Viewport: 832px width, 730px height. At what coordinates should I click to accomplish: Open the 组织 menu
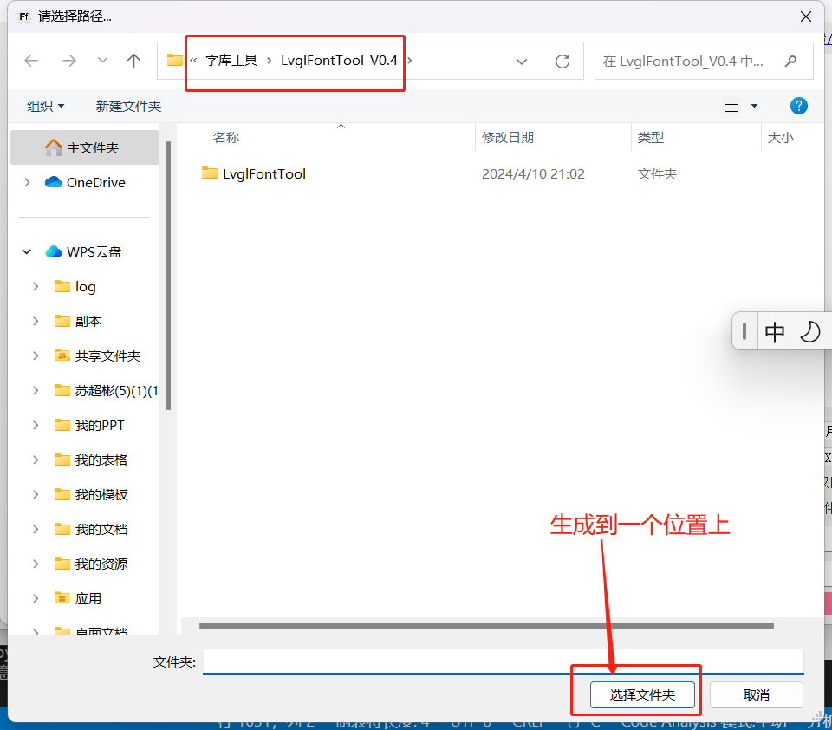(x=46, y=106)
